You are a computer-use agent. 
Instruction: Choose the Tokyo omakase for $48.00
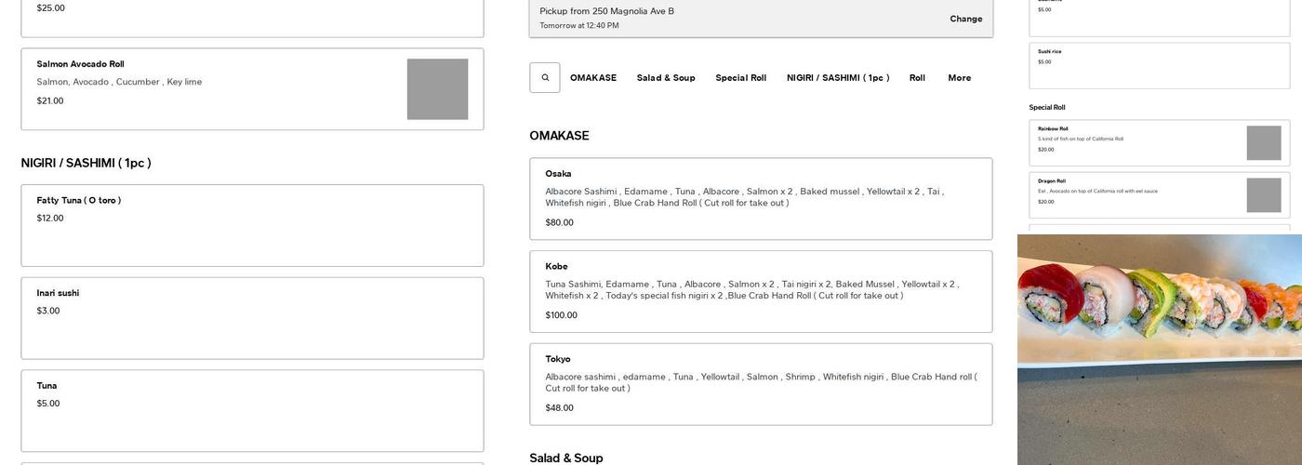(x=760, y=384)
